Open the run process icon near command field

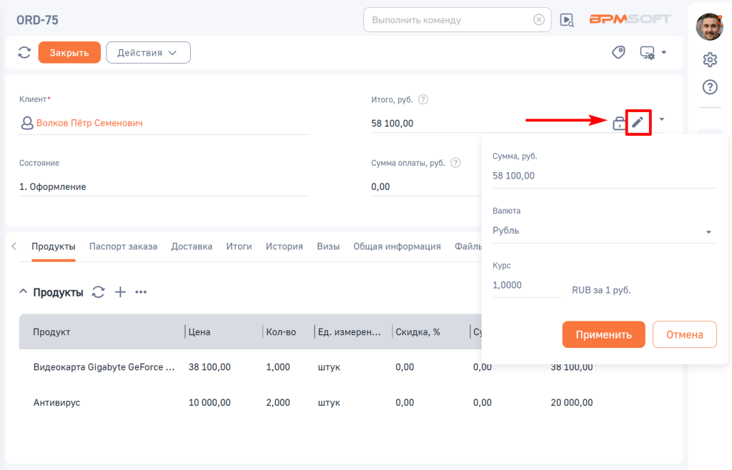(567, 20)
